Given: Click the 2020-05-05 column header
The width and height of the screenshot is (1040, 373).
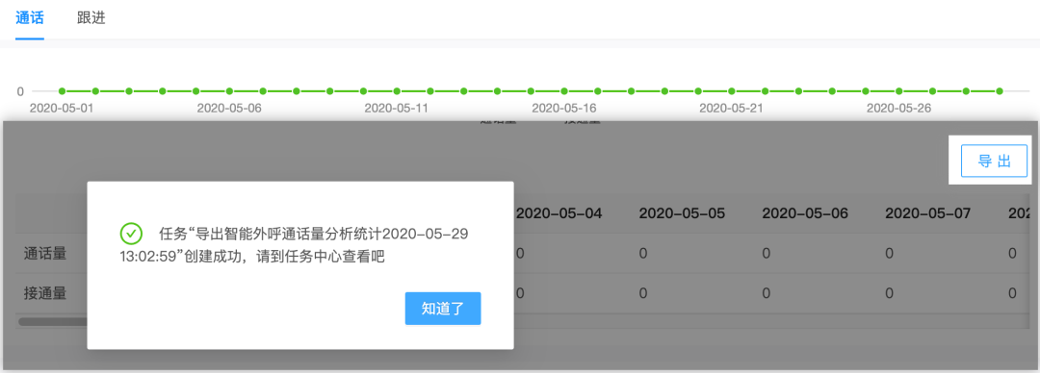Looking at the screenshot, I should 682,213.
